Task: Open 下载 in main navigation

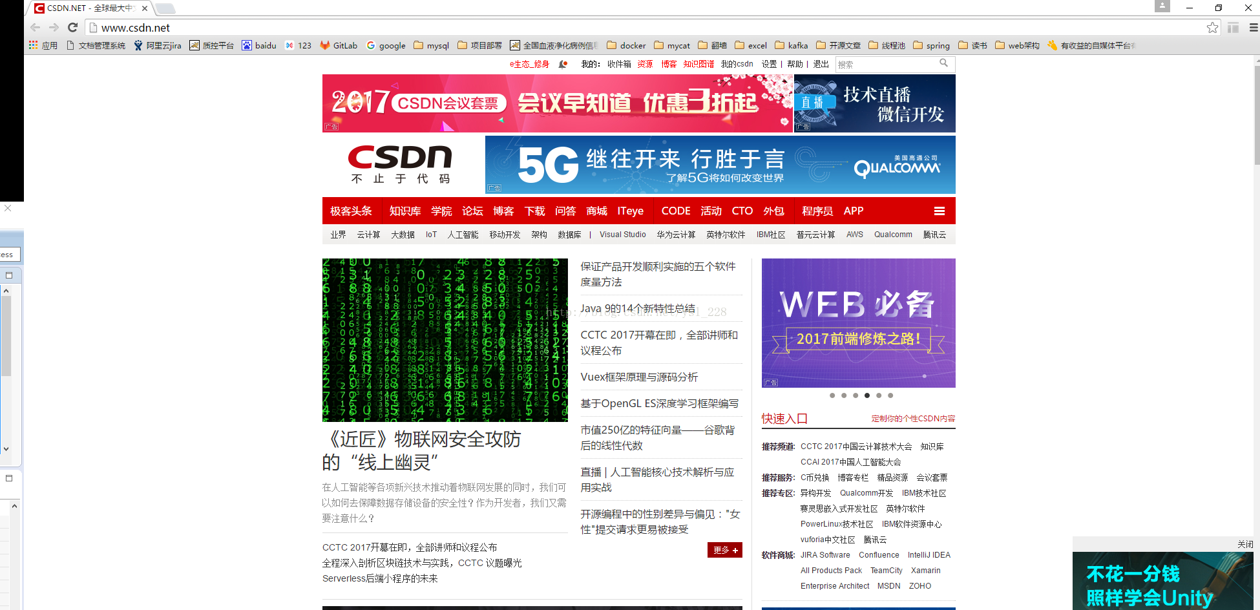Action: [534, 211]
